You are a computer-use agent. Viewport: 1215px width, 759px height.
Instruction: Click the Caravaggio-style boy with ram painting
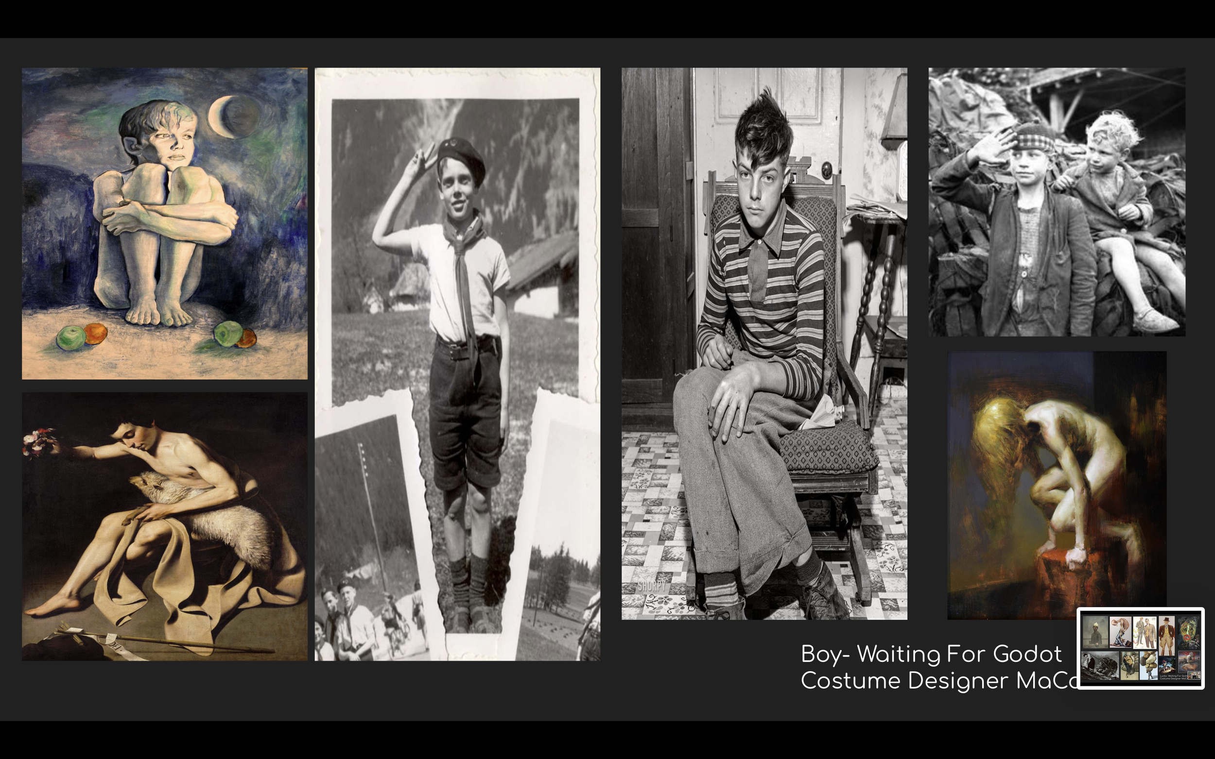tap(164, 526)
